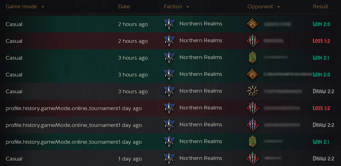The height and width of the screenshot is (166, 341).
Task: Click the Result column header
Action: [320, 6]
